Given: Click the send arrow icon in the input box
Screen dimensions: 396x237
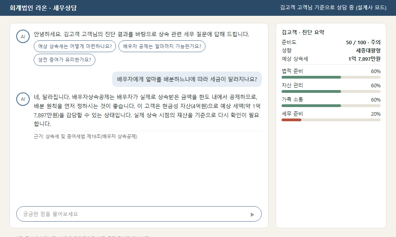Looking at the screenshot, I should pyautogui.click(x=252, y=214).
